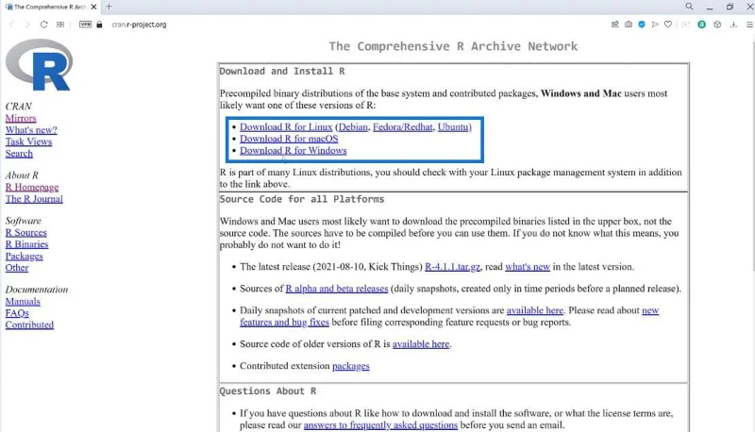
Task: Click the cran.r-project.org address field
Action: tap(139, 25)
